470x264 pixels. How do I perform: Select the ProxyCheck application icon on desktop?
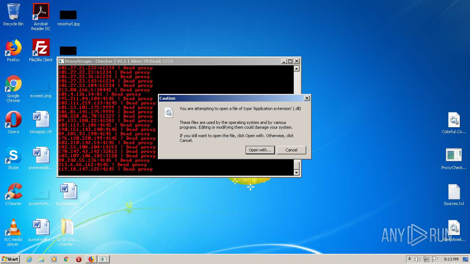click(454, 159)
